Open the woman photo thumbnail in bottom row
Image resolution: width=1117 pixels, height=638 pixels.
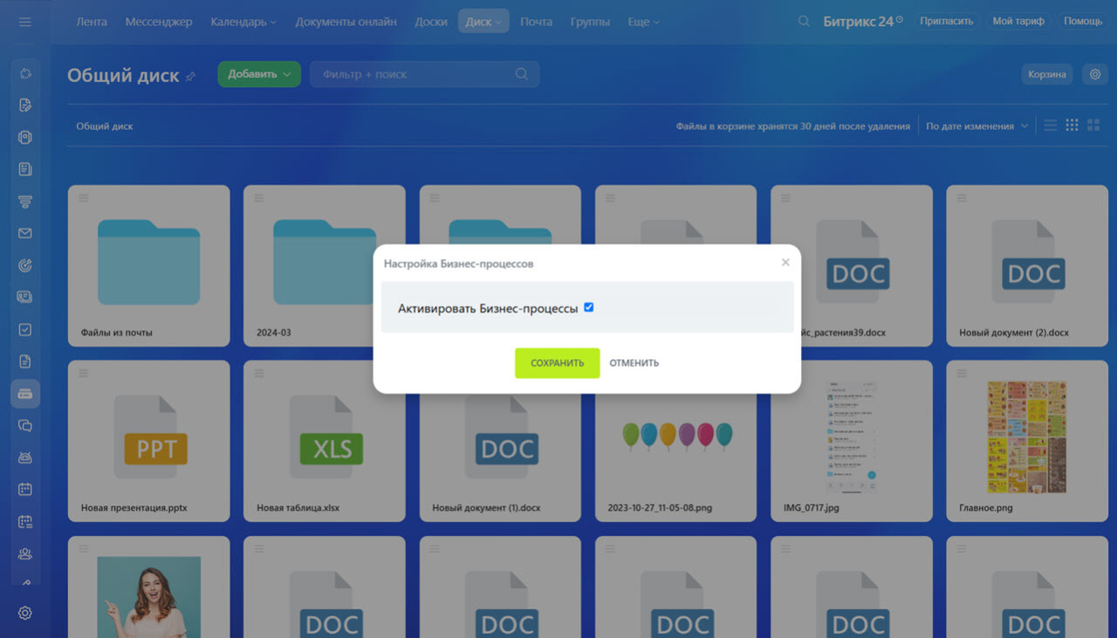(x=148, y=597)
